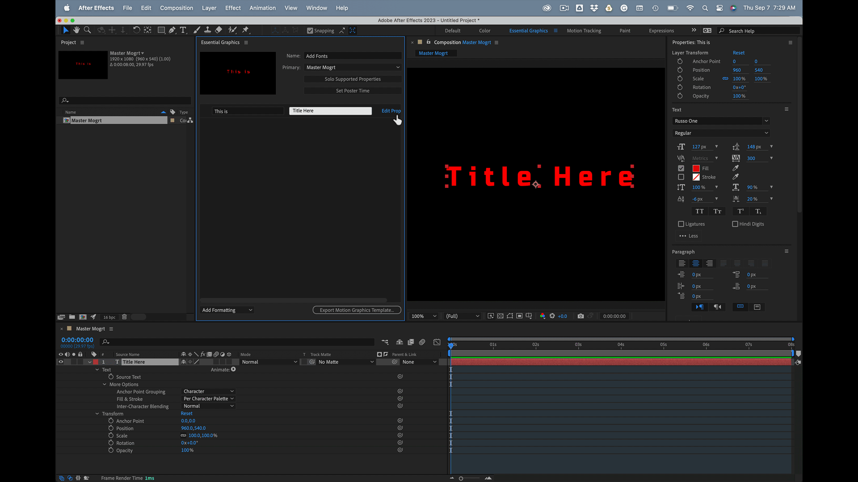Click the Title Here name field
The height and width of the screenshot is (482, 858).
[330, 111]
